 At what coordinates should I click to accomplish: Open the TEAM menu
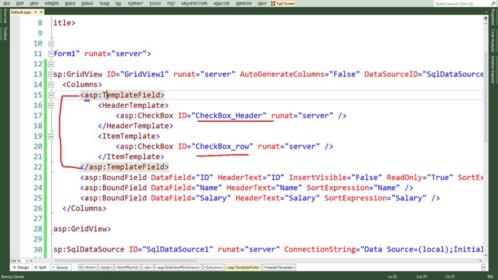pyautogui.click(x=104, y=3)
